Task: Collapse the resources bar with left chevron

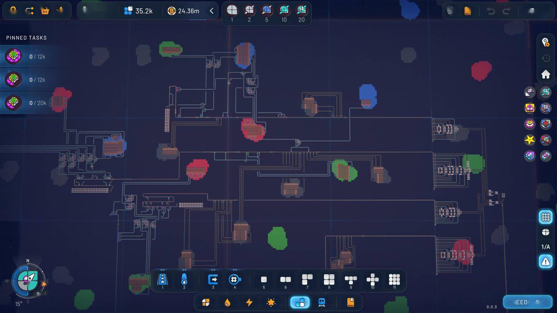Action: [x=212, y=11]
